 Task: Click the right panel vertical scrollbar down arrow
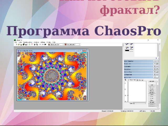[160, 108]
